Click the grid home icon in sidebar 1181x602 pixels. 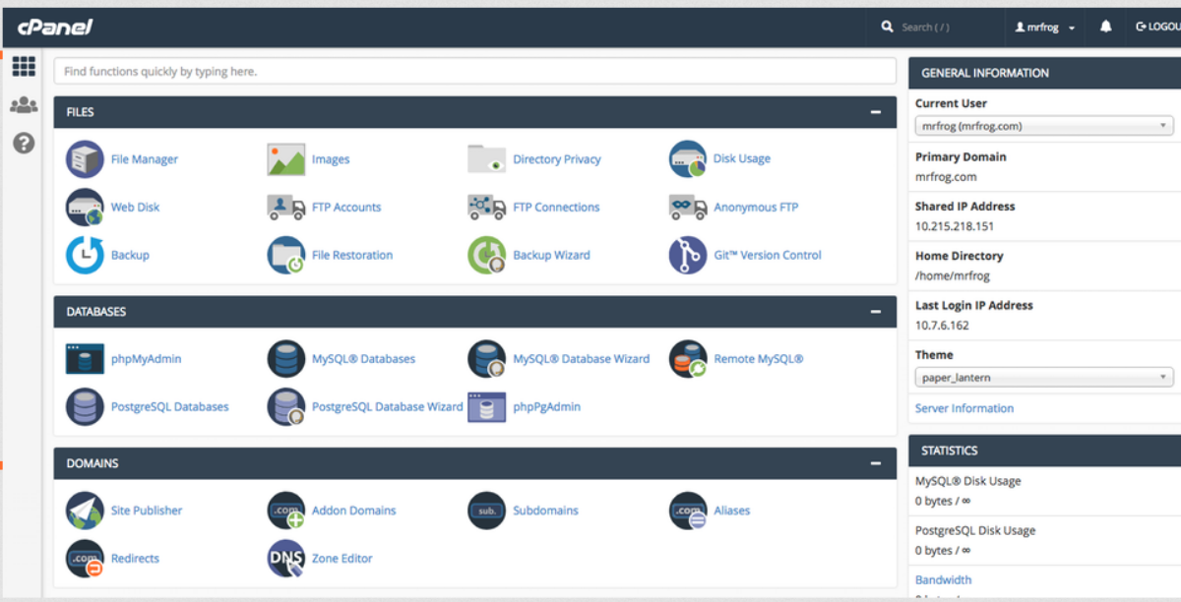coord(24,67)
